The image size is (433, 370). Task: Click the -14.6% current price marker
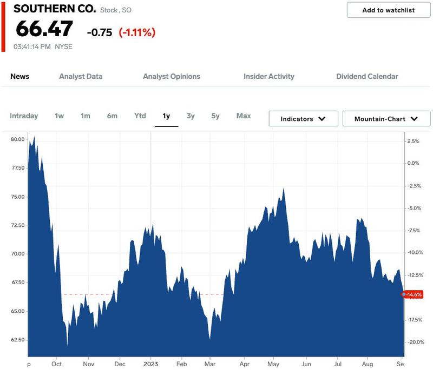click(412, 294)
